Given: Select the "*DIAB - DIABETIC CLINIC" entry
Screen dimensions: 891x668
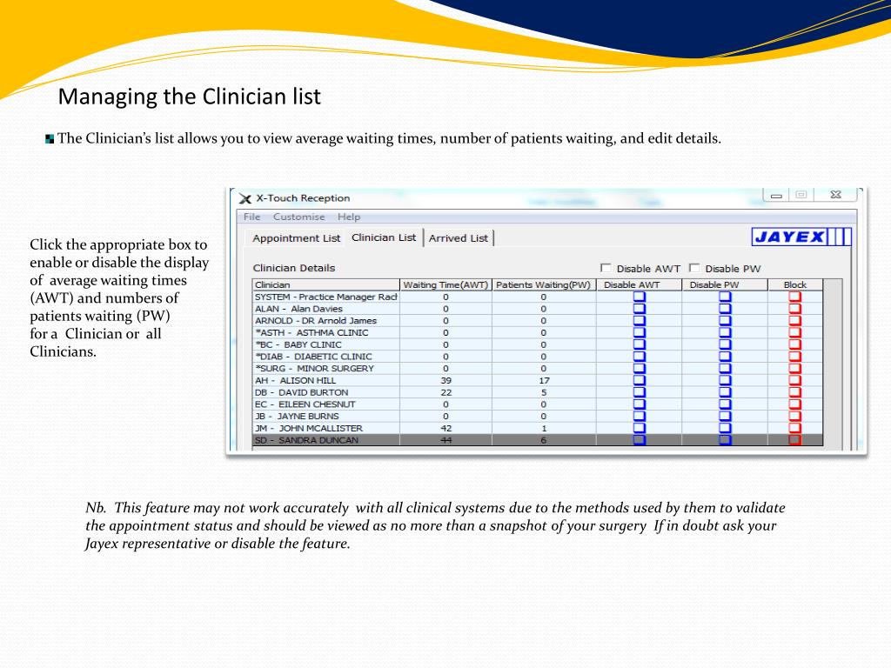Looking at the screenshot, I should coord(313,356).
